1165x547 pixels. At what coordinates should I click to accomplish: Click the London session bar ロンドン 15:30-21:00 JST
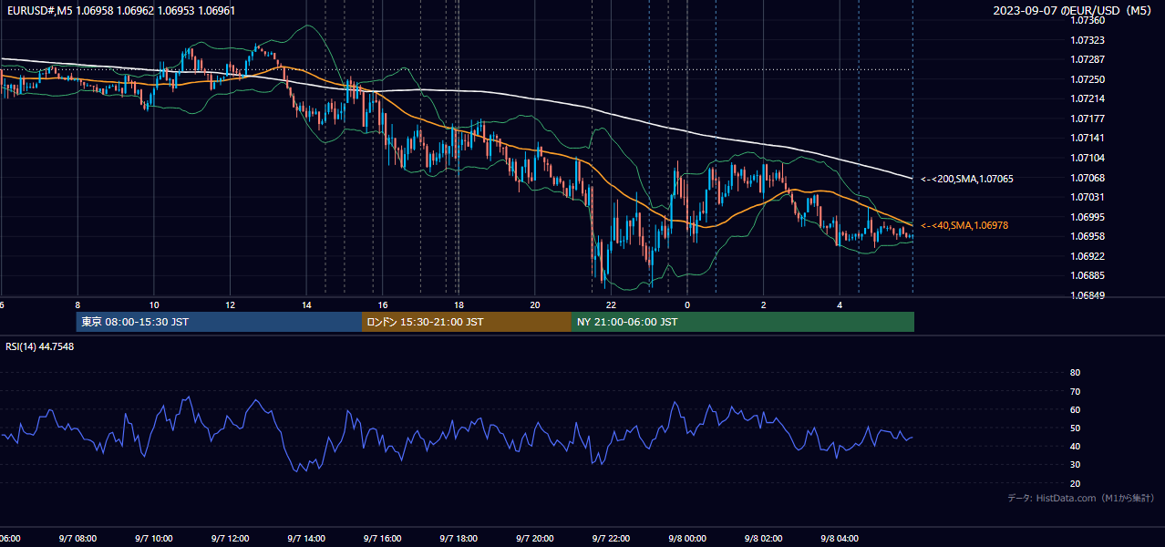click(x=467, y=322)
